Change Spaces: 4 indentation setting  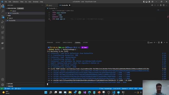pyautogui.click(x=125, y=89)
